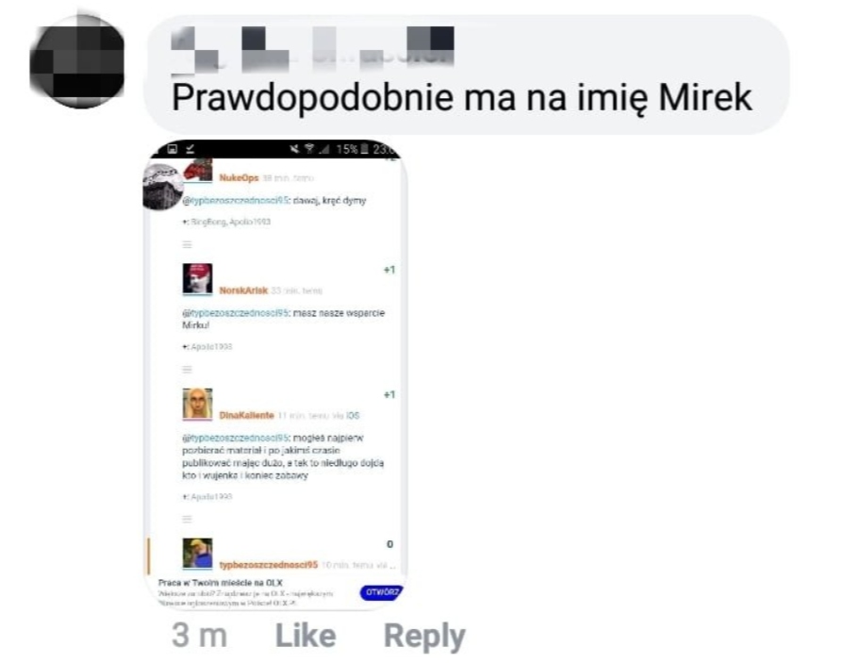Open the 3 m comment timestamp
The image size is (861, 663).
point(199,636)
